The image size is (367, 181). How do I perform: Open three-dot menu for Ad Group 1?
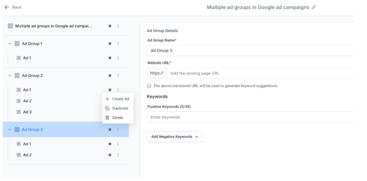click(x=118, y=44)
